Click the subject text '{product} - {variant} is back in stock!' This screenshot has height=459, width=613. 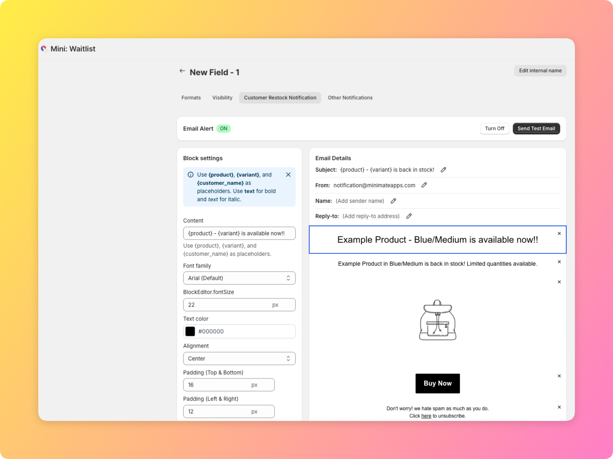coord(387,170)
